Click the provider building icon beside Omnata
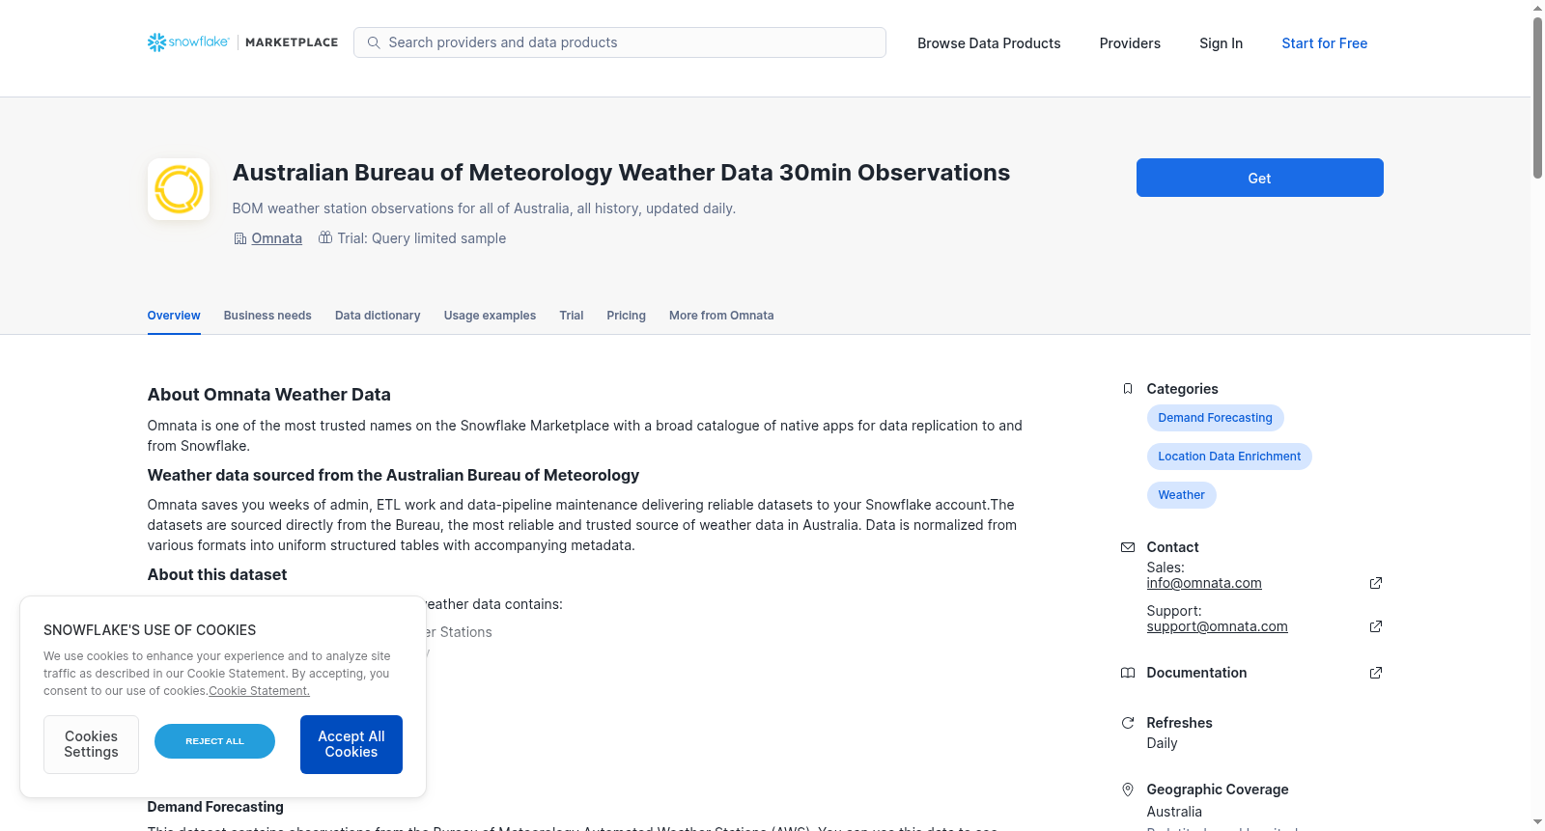Image resolution: width=1545 pixels, height=831 pixels. pyautogui.click(x=240, y=238)
